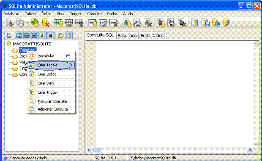262x161 pixels.
Task: Open the View menu
Action: pos(60,14)
